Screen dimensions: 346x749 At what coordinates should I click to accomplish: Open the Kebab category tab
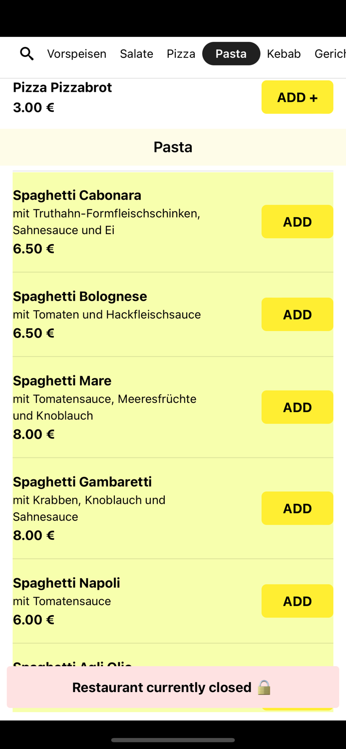tap(284, 53)
